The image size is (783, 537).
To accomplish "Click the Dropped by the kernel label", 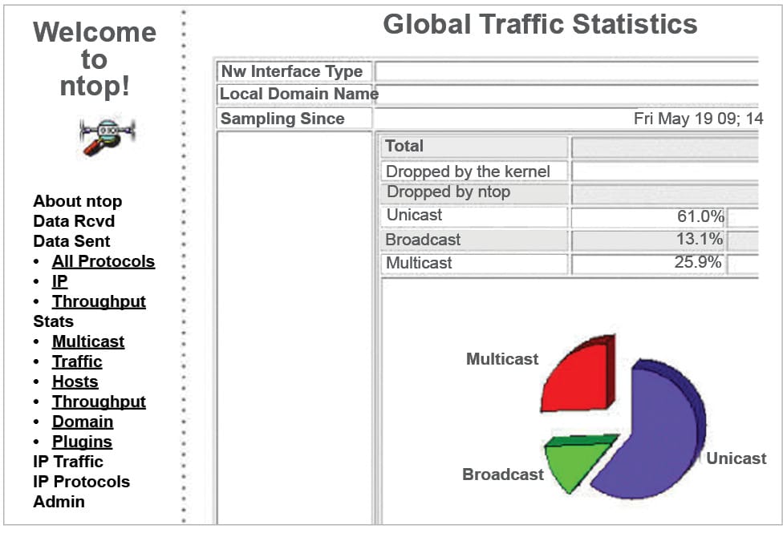I will click(x=468, y=172).
